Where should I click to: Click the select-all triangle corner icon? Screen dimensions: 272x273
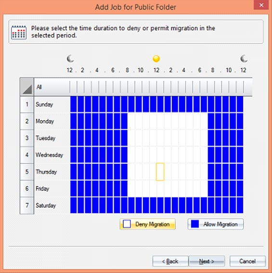[27, 87]
